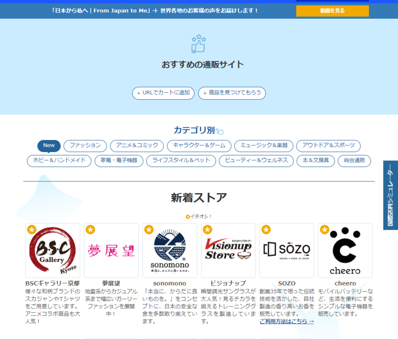Open the cheero store via its paw logo
The image size is (398, 339).
pos(345,250)
